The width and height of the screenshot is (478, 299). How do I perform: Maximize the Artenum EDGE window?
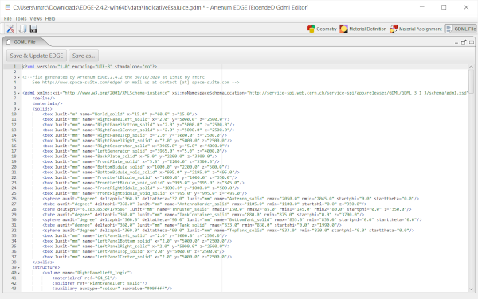coord(444,7)
